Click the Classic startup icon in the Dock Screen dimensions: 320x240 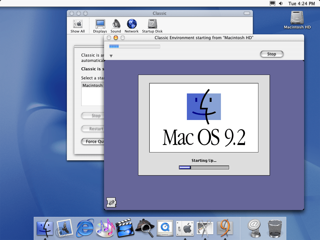pos(225,227)
